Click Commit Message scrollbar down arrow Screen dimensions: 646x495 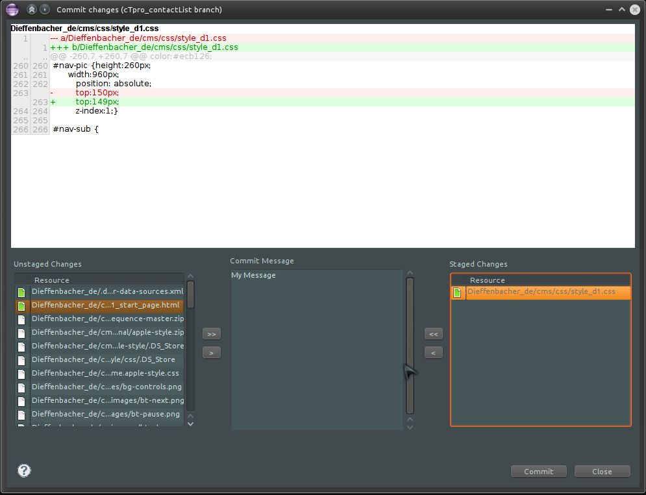click(410, 427)
